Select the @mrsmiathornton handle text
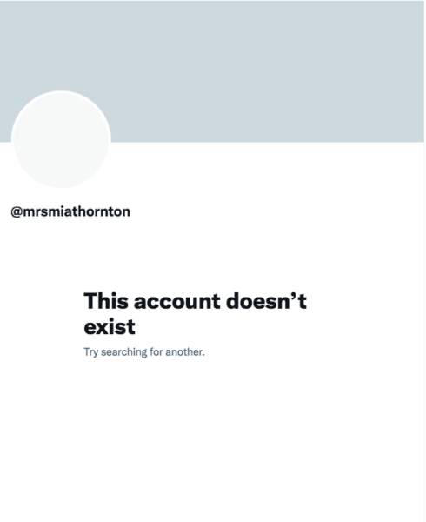The width and height of the screenshot is (426, 522). pos(70,211)
